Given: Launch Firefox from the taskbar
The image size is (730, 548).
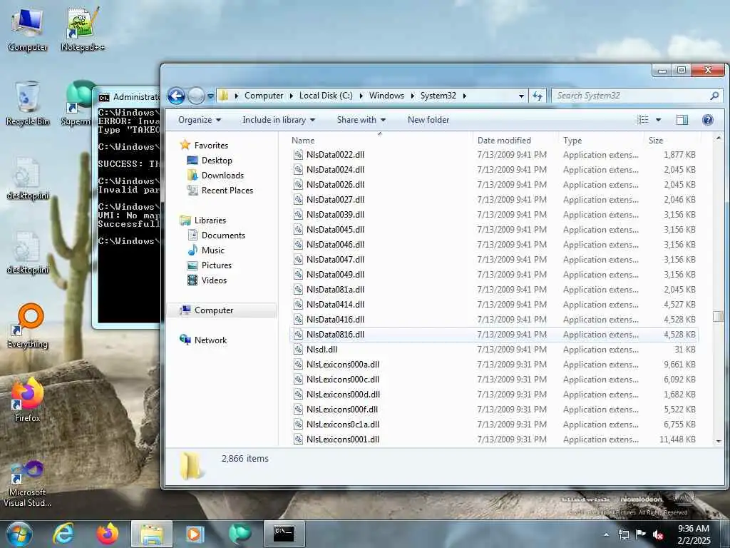Looking at the screenshot, I should pos(108,534).
